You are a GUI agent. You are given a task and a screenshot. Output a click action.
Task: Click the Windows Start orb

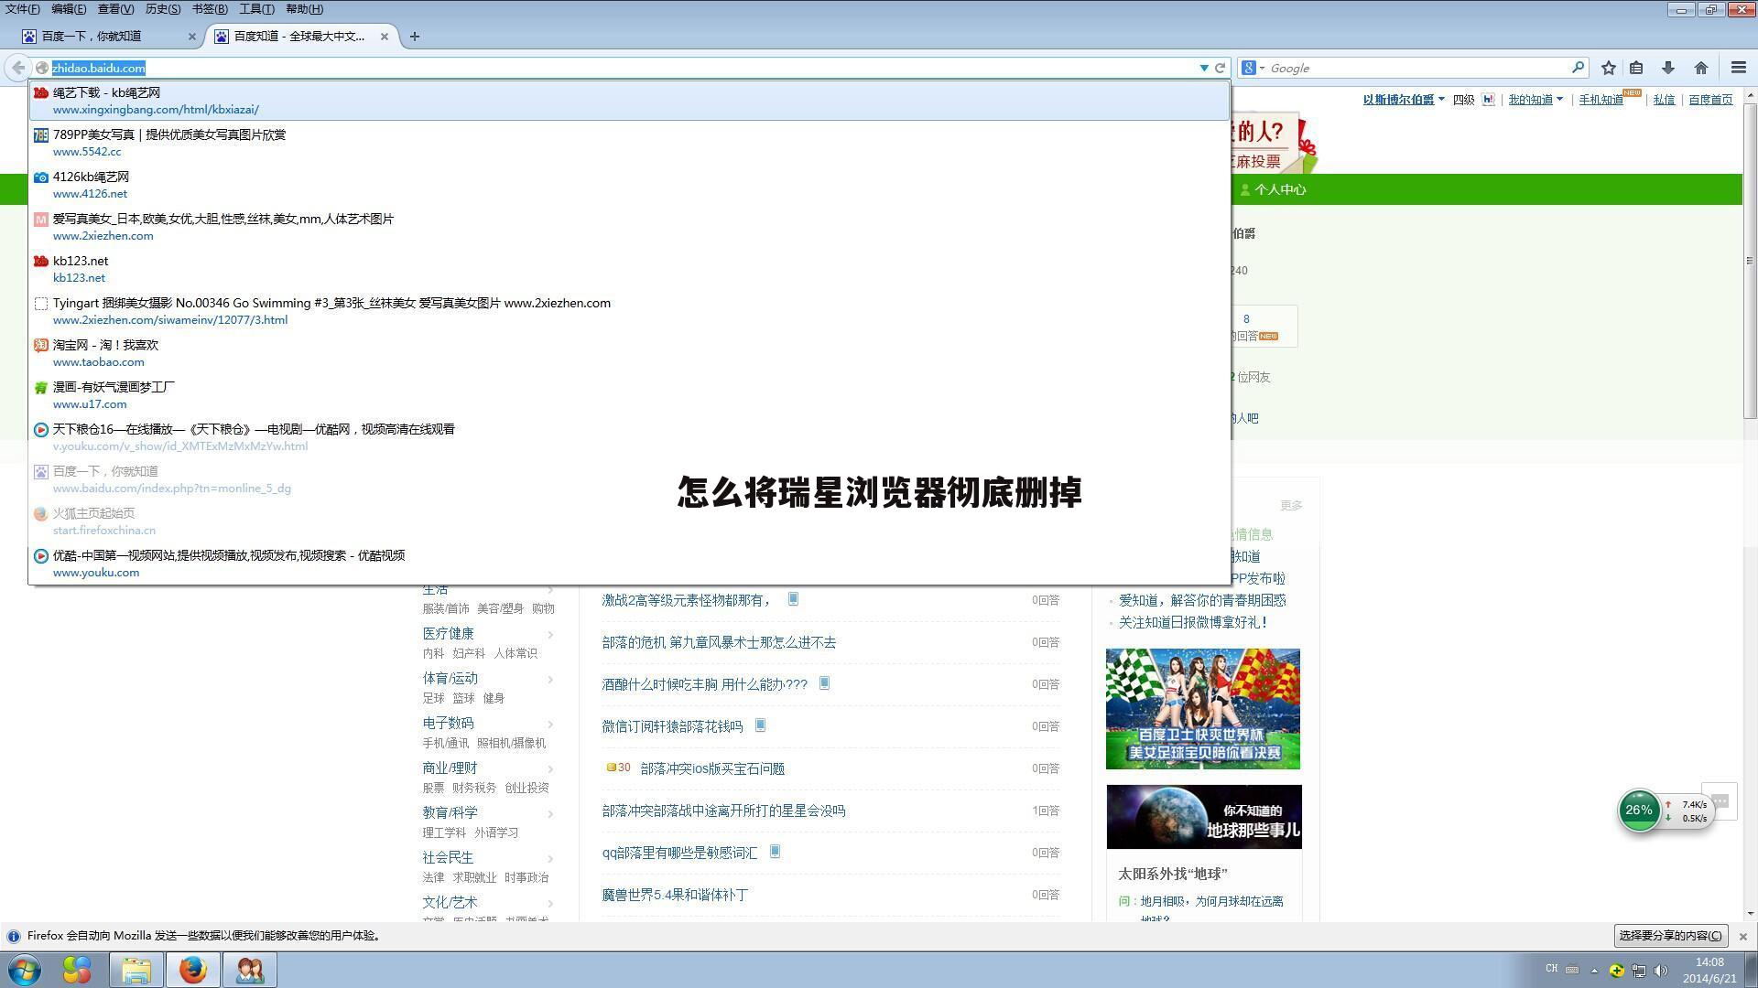(25, 970)
